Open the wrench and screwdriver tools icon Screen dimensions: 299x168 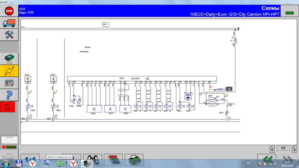9,35
